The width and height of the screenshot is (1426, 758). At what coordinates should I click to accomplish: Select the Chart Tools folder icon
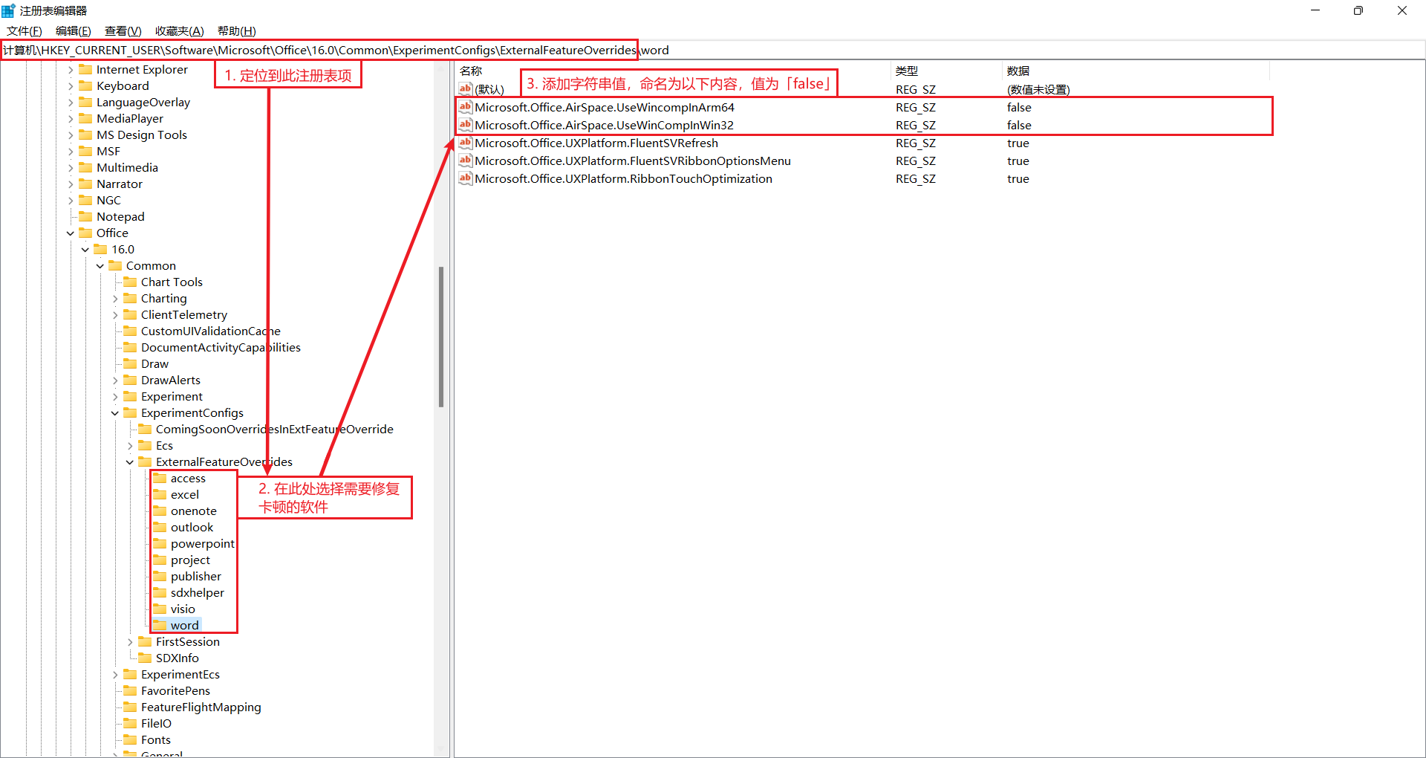(x=130, y=282)
